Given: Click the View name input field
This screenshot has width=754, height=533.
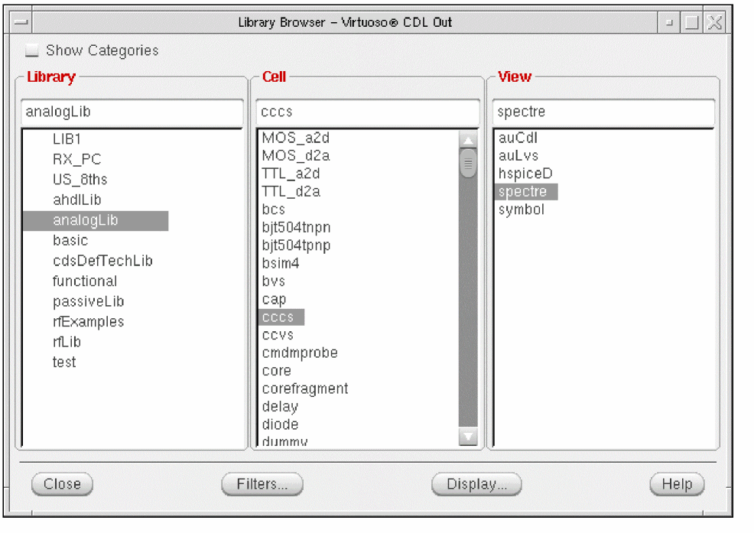Looking at the screenshot, I should [603, 112].
